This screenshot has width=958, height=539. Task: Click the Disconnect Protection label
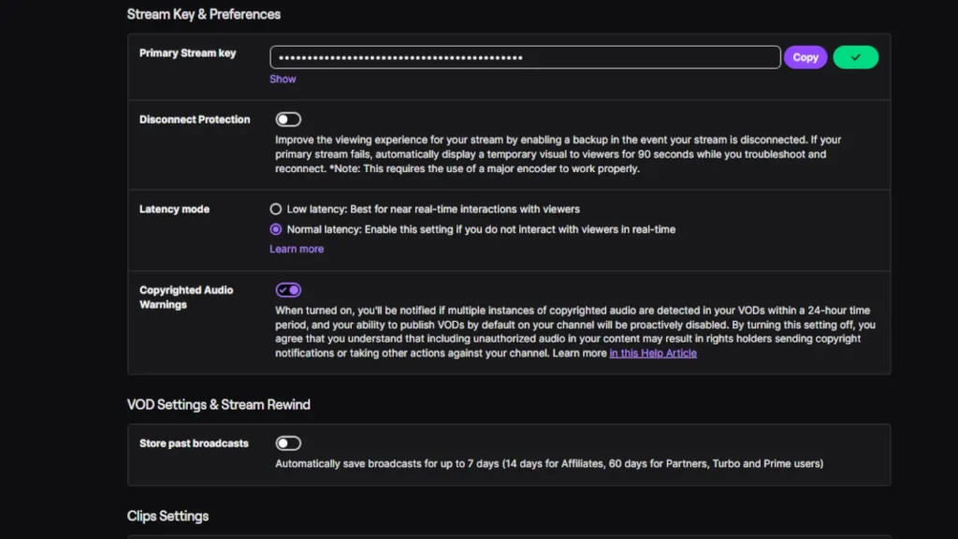point(195,119)
